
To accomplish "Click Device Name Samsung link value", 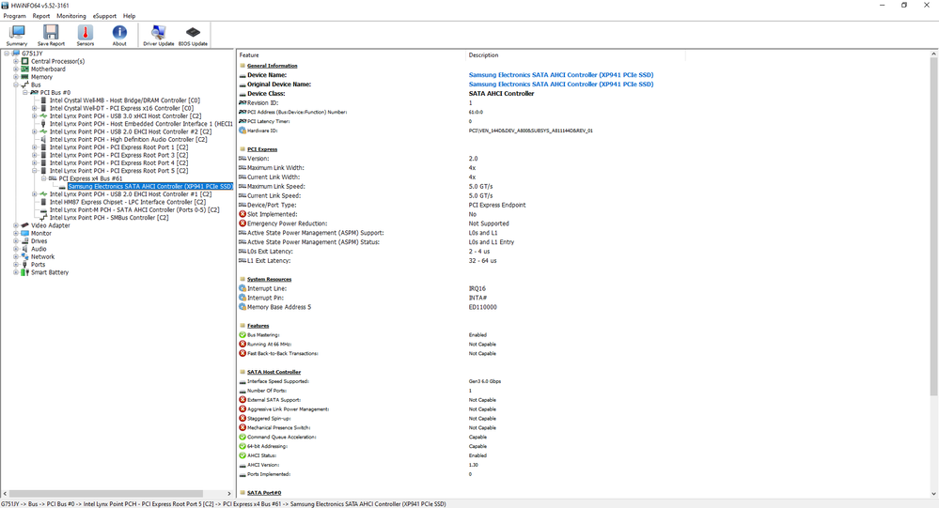I will tap(560, 75).
